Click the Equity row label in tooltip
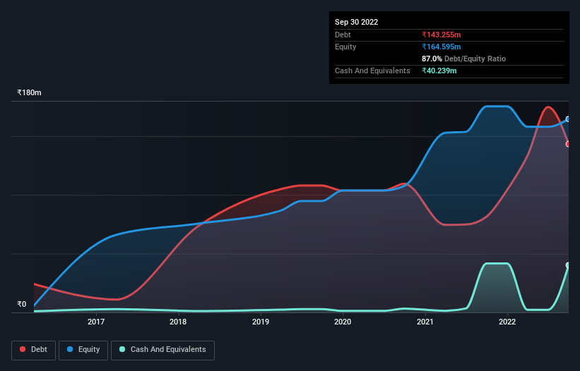580x371 pixels. pos(345,47)
